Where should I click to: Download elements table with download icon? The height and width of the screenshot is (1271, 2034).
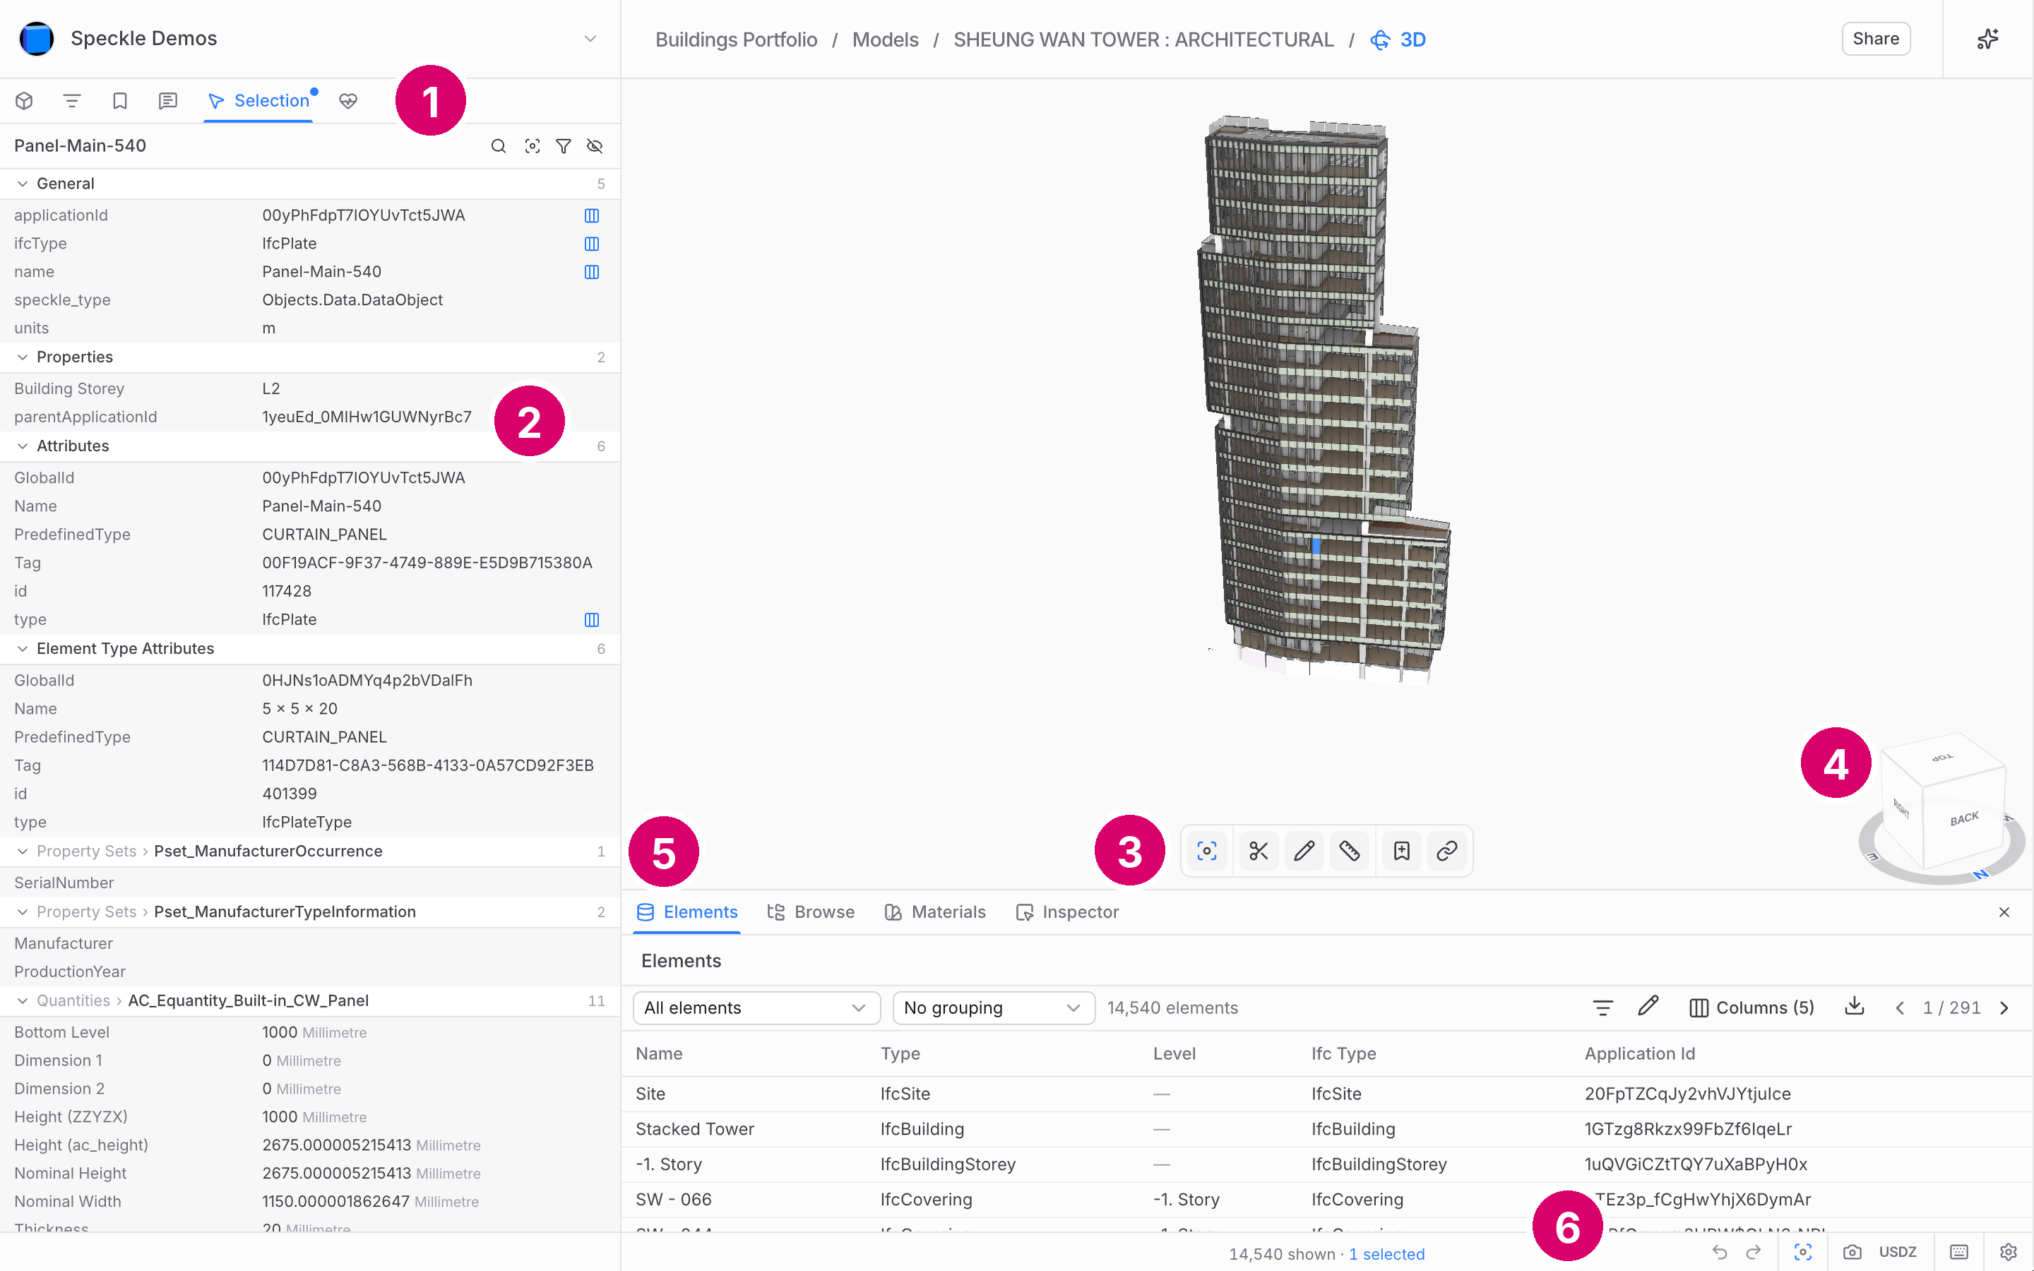(x=1855, y=1006)
